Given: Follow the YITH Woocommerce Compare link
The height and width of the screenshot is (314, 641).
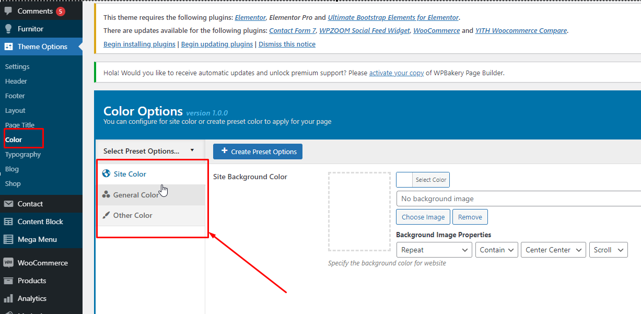Looking at the screenshot, I should [x=521, y=30].
